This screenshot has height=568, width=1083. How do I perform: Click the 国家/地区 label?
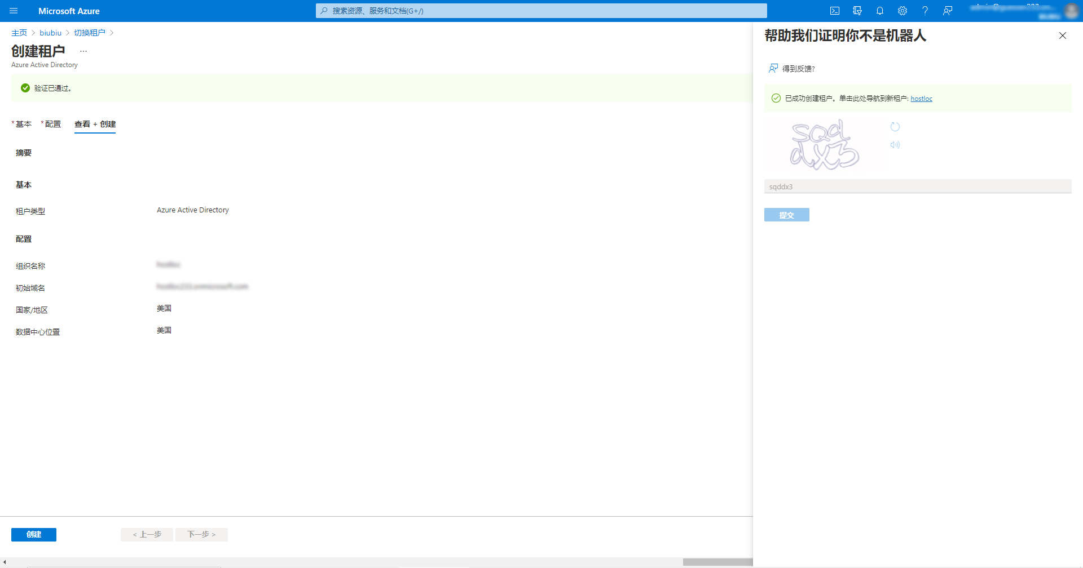(32, 310)
